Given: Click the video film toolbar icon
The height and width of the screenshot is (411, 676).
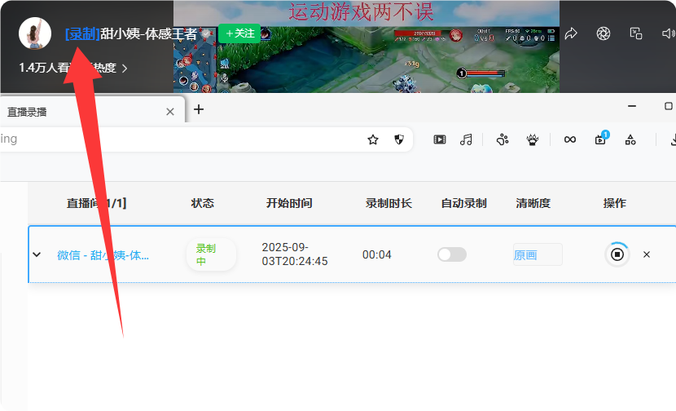Looking at the screenshot, I should pos(440,139).
